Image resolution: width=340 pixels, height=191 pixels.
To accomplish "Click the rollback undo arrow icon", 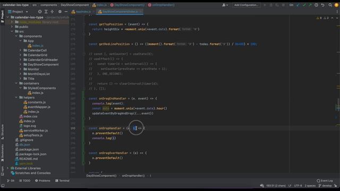I will click(x=322, y=5).
